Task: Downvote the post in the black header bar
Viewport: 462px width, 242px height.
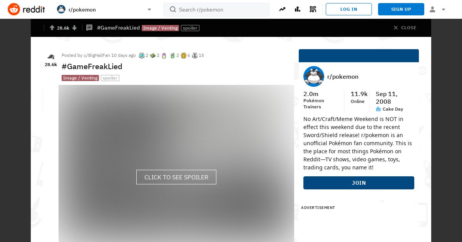Action: coord(75,28)
